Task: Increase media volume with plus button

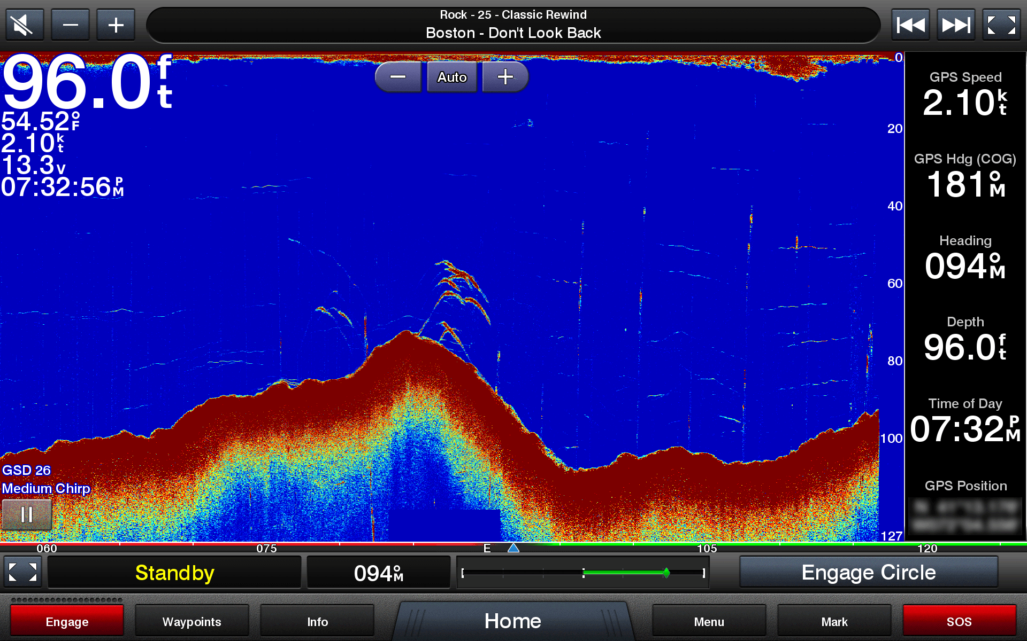Action: tap(116, 25)
